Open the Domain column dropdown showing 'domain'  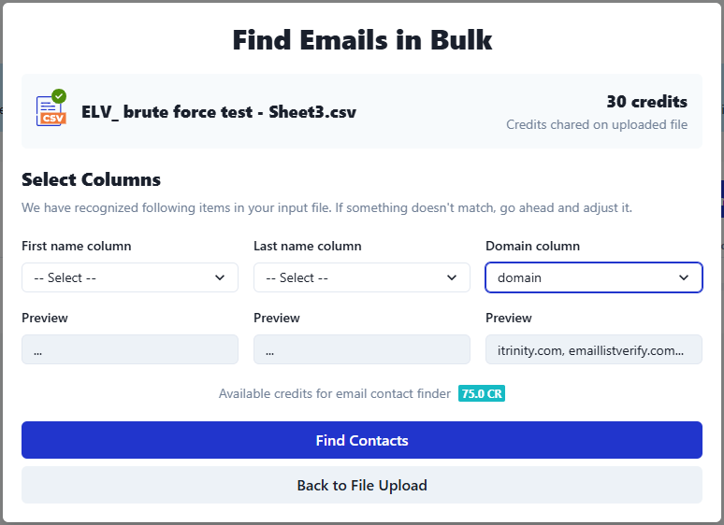(594, 277)
